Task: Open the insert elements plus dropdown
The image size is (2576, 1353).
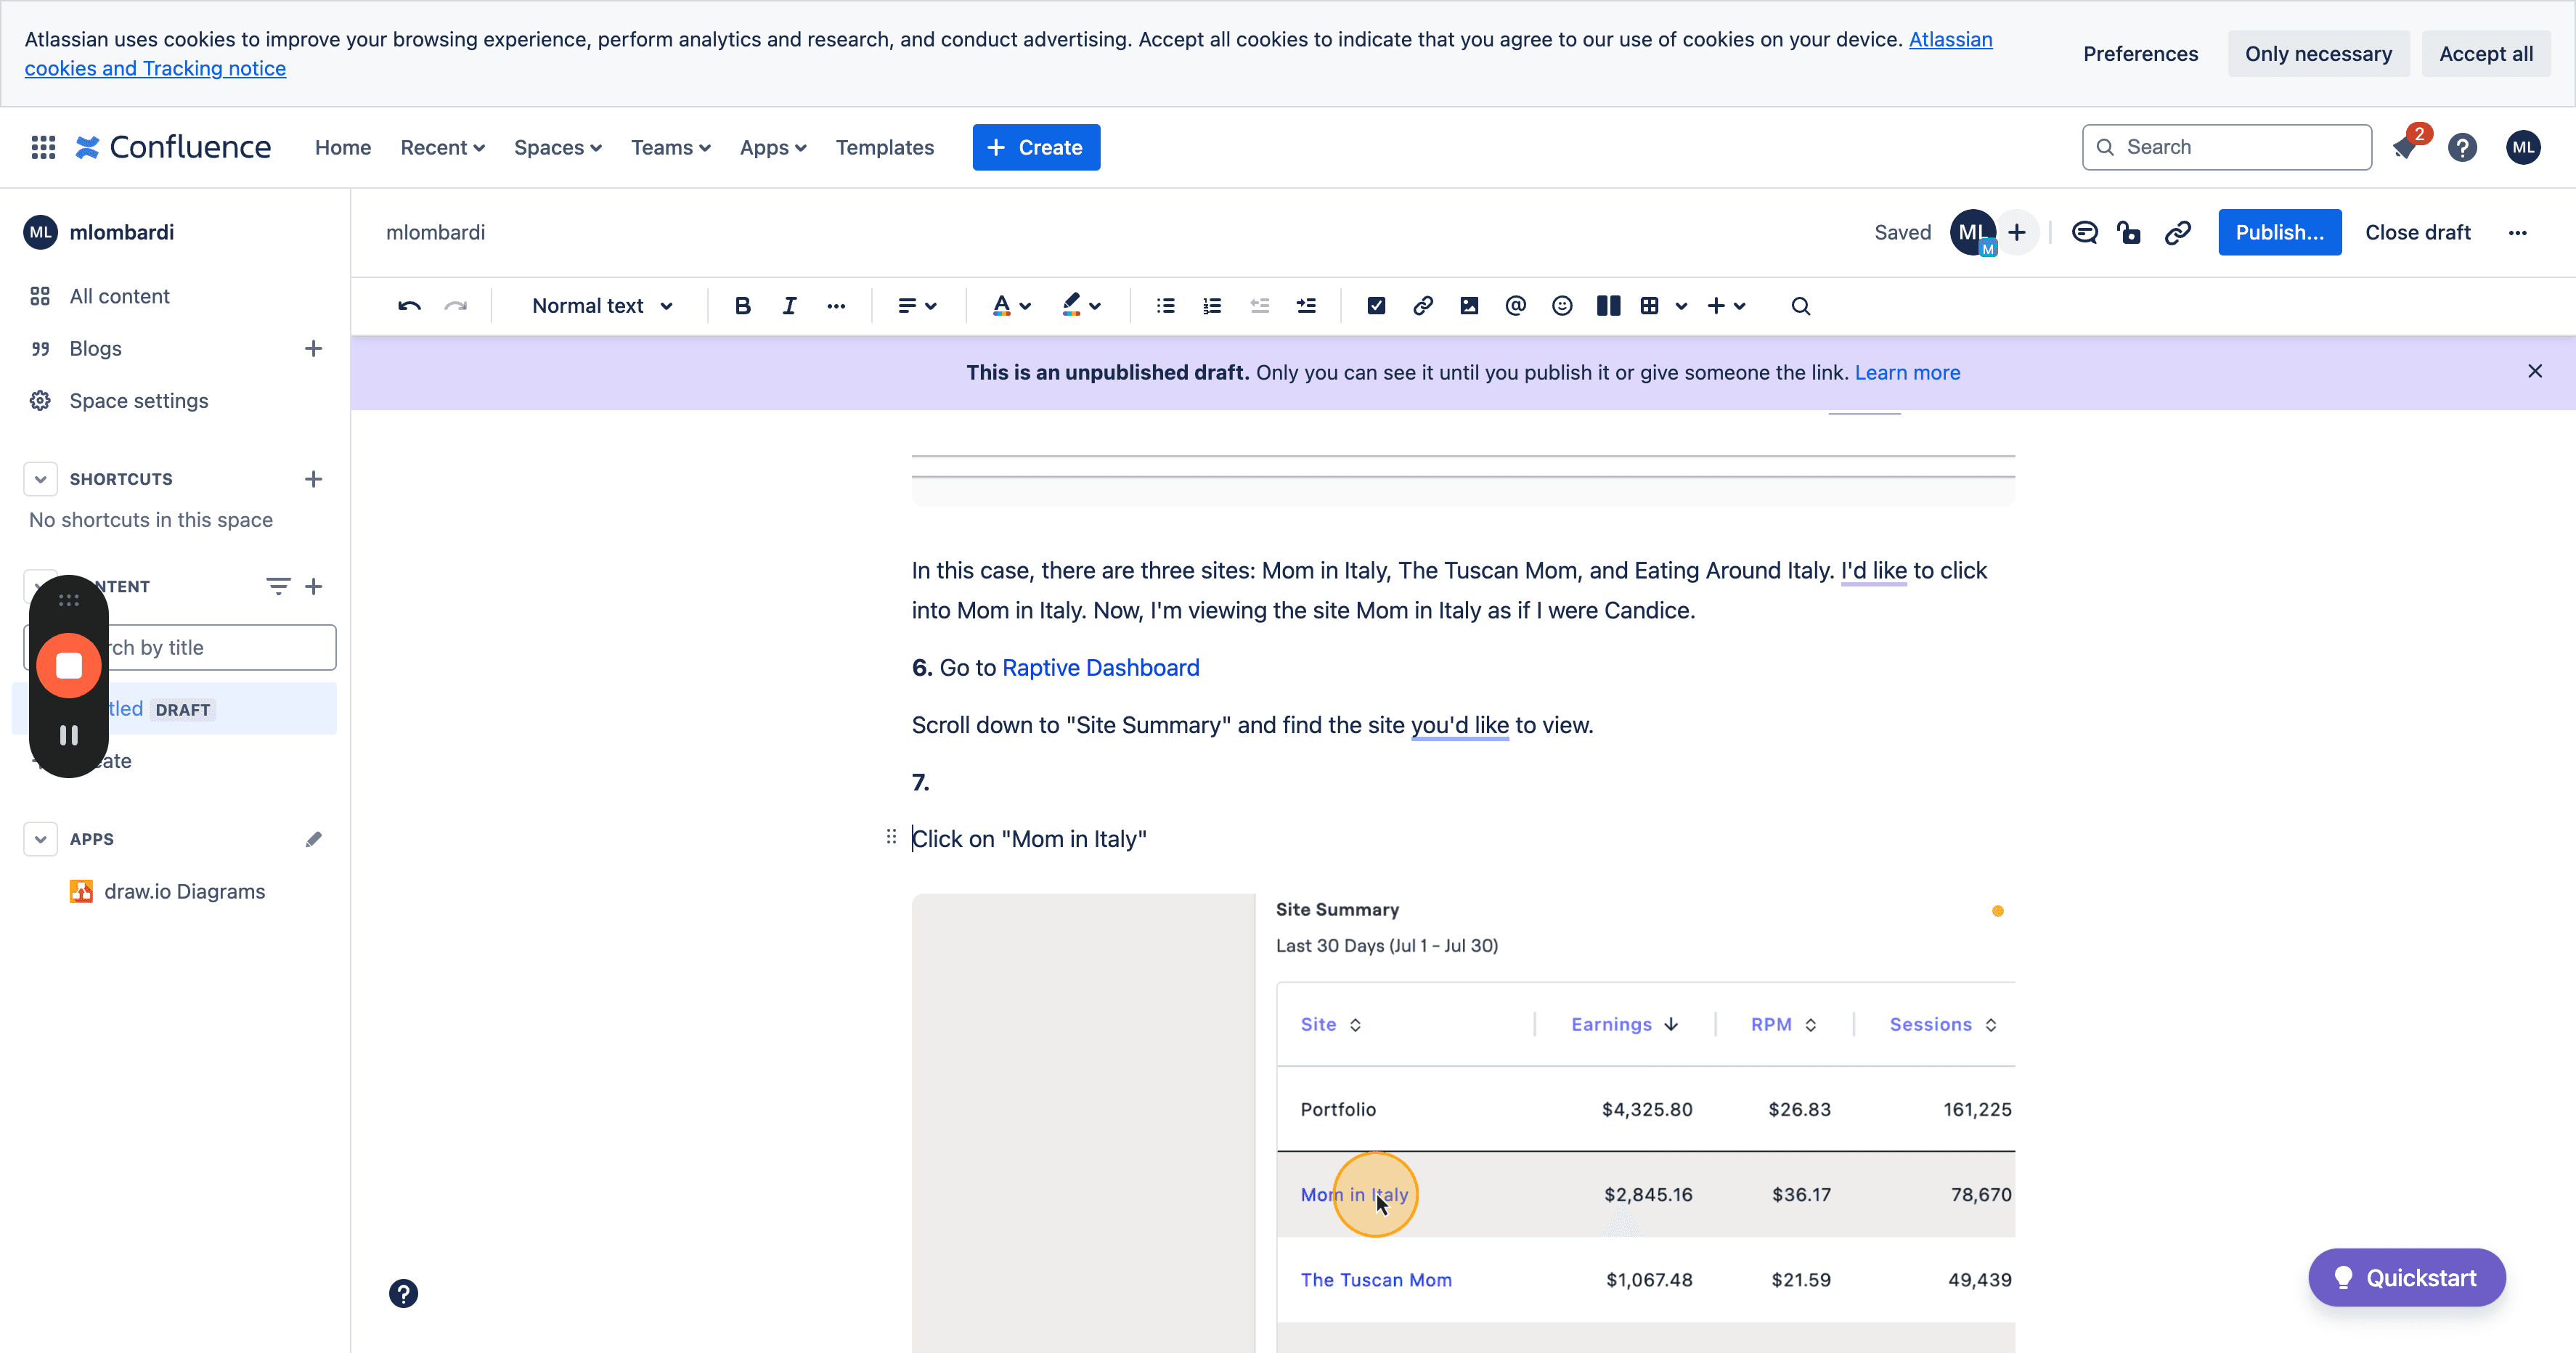Action: click(1726, 306)
